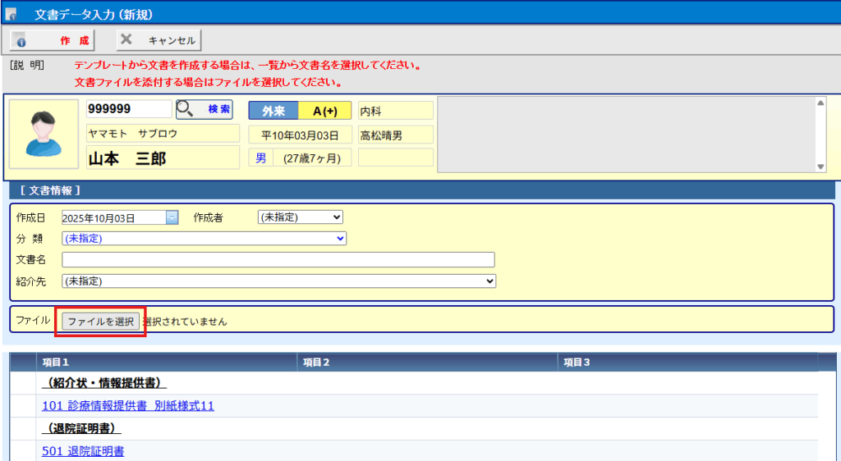Viewport: 841px width, 461px height.
Task: Click the 項目2 column header
Action: 316,362
